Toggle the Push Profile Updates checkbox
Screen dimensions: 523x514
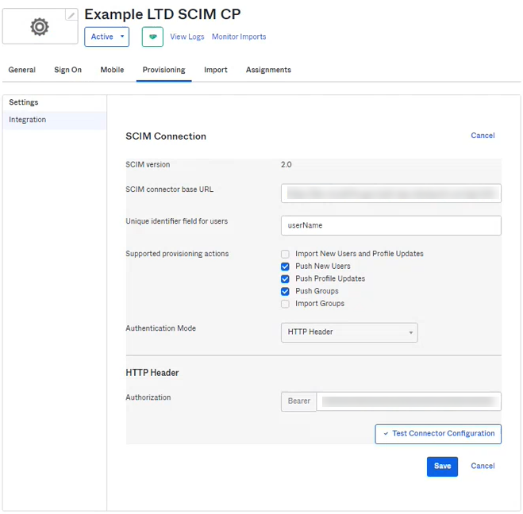point(285,279)
